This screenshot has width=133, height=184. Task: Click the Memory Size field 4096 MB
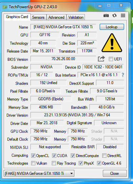pos(46,107)
